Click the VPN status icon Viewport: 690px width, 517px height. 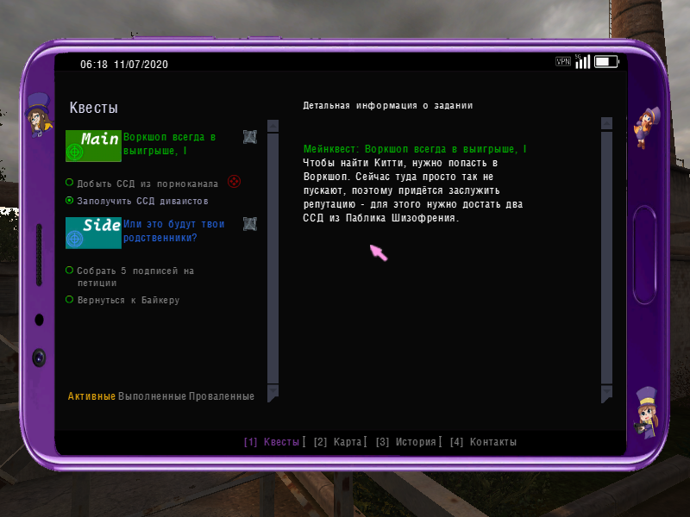click(563, 62)
